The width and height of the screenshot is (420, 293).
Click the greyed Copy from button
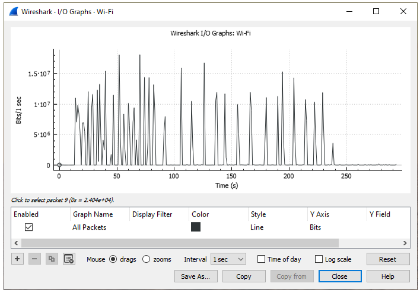point(292,276)
